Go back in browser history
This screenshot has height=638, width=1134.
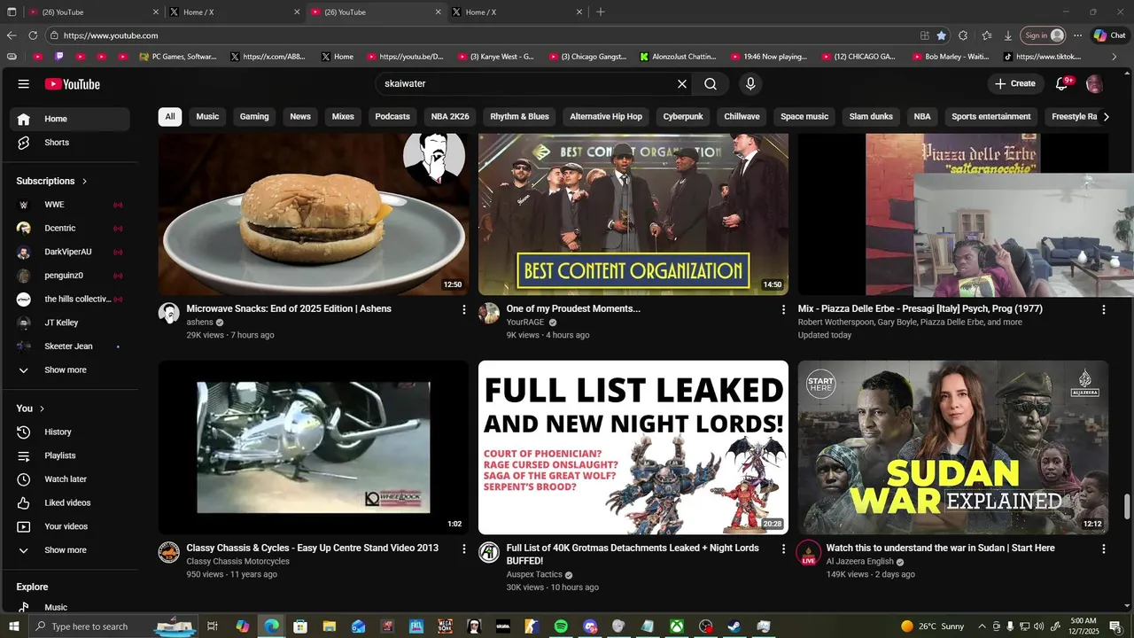(12, 35)
